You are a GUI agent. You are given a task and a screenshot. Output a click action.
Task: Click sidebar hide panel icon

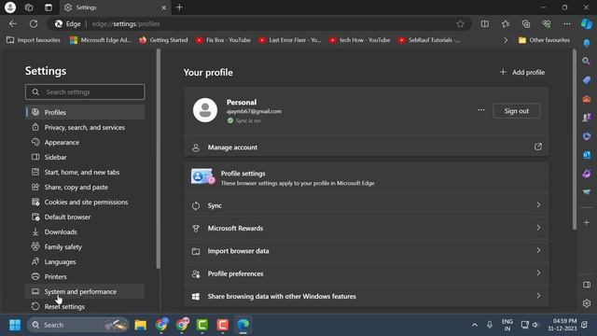pyautogui.click(x=587, y=285)
